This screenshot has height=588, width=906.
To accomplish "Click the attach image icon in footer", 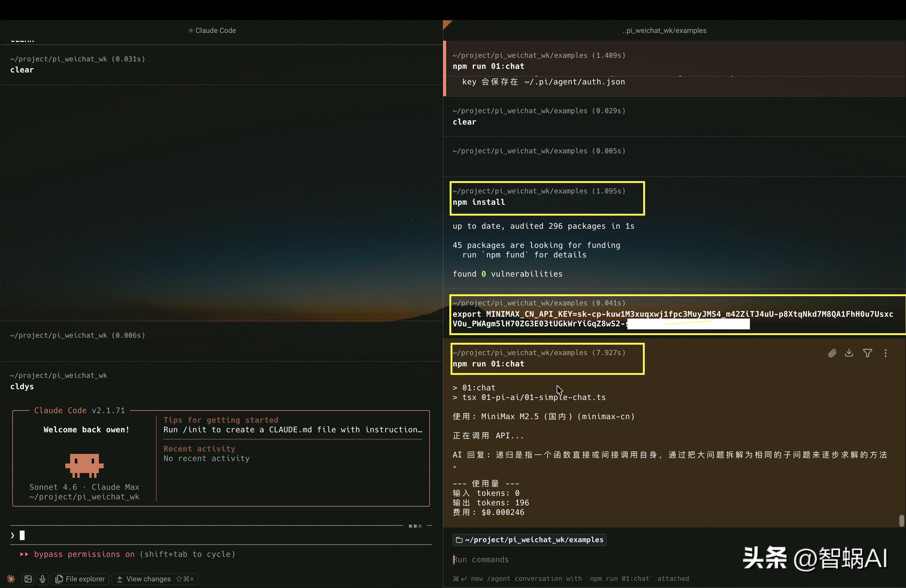I will [x=28, y=579].
